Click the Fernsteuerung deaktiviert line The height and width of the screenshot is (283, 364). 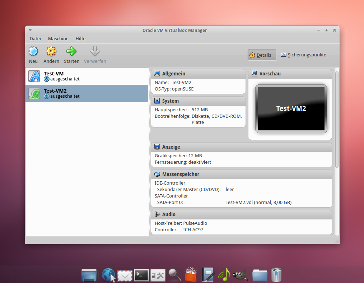[x=183, y=162]
